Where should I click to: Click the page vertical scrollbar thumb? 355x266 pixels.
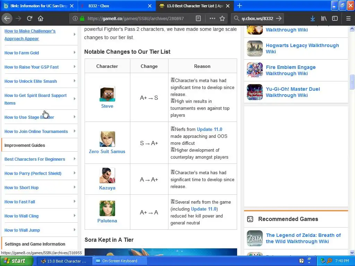click(352, 82)
